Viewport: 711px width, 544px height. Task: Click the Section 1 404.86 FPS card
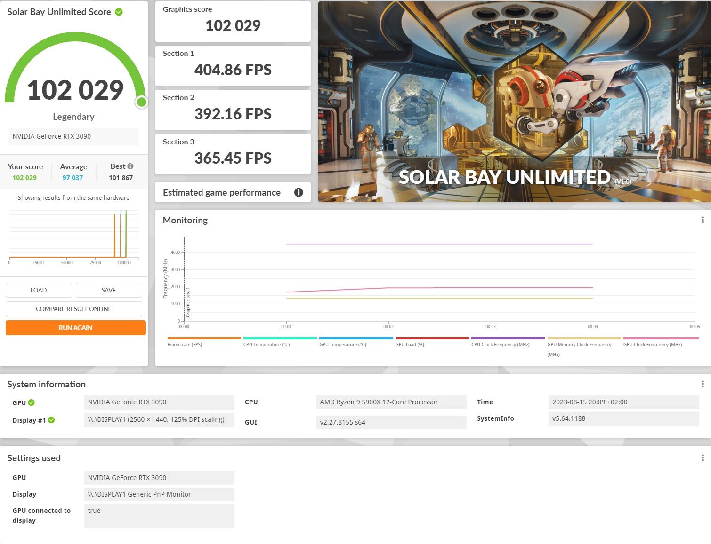point(233,65)
